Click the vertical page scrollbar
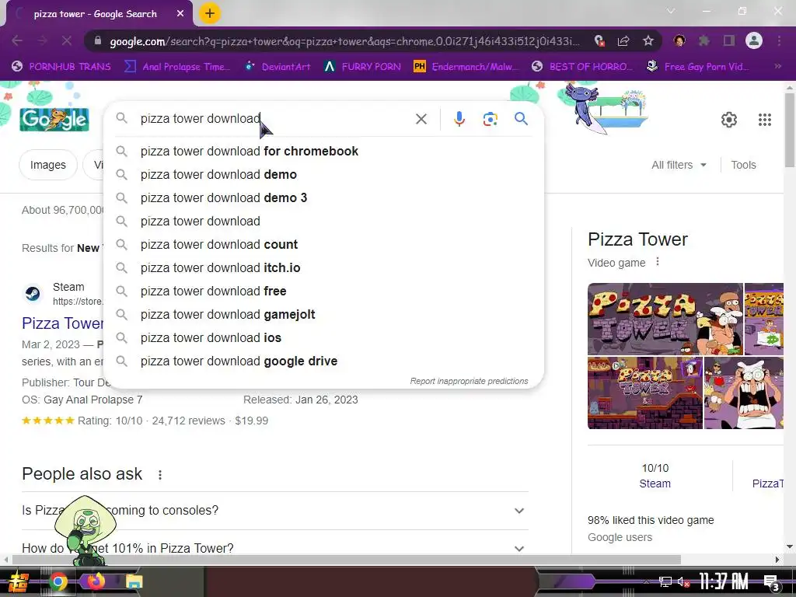Screen dimensions: 796x597 click(790, 130)
